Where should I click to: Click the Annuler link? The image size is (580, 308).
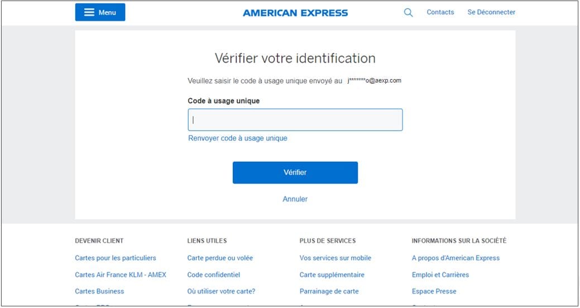(295, 199)
